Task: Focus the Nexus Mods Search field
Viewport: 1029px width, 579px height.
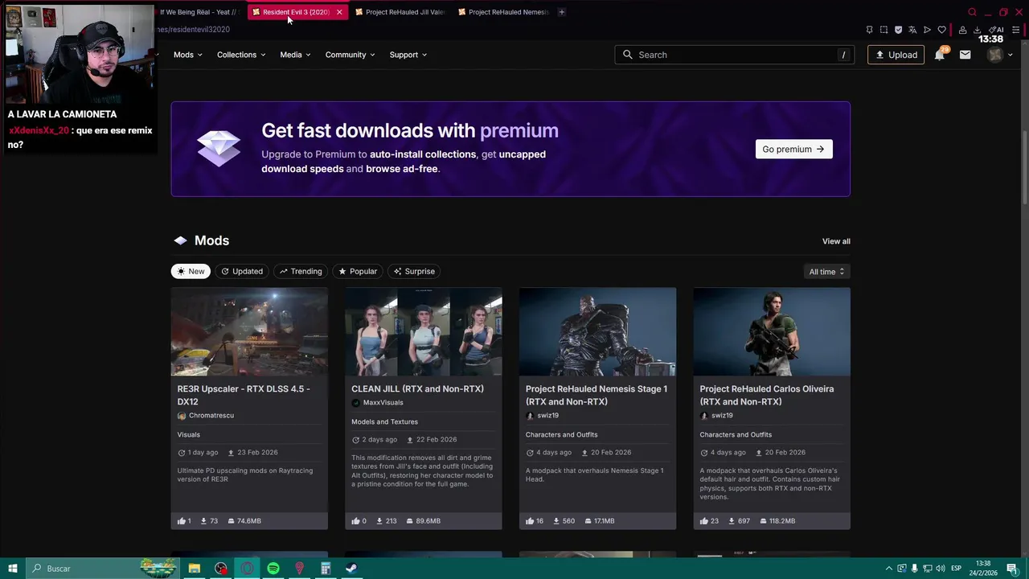Action: [736, 55]
